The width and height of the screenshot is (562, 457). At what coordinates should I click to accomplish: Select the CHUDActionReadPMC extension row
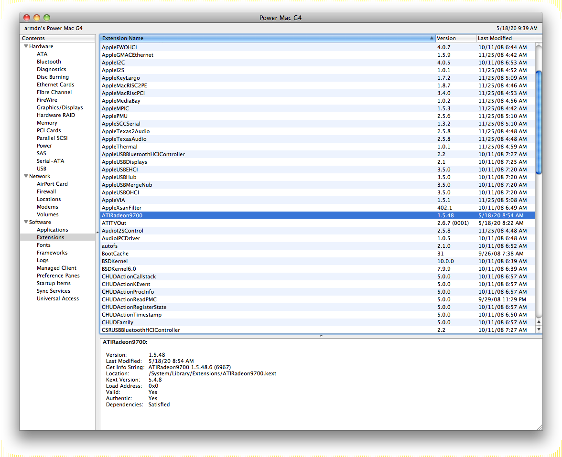(x=317, y=299)
